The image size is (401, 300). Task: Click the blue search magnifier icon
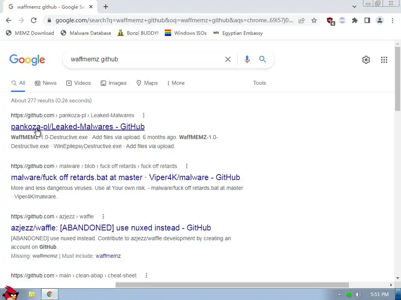[x=262, y=59]
